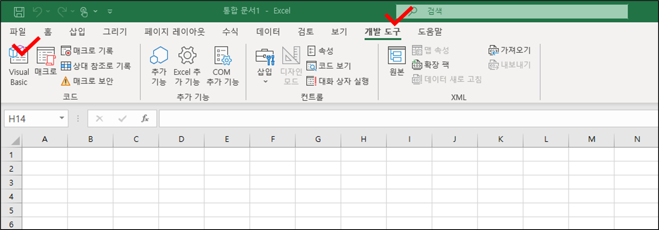Open 매크로 보안 settings
This screenshot has height=230, width=659.
pyautogui.click(x=87, y=81)
